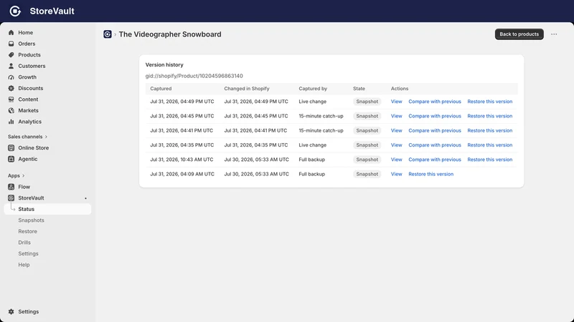Click The Videographer Snowboard title
Viewport: 574px width, 322px height.
pyautogui.click(x=170, y=34)
